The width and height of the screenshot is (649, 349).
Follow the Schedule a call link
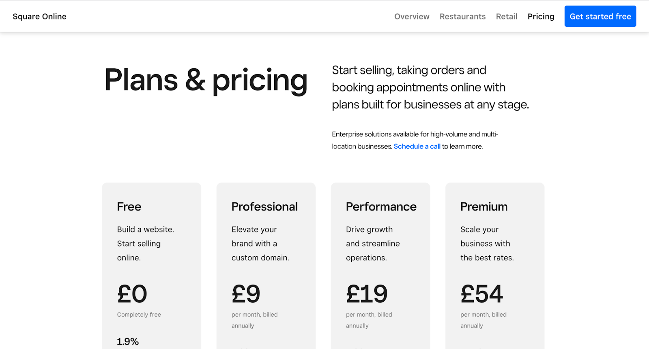click(417, 147)
